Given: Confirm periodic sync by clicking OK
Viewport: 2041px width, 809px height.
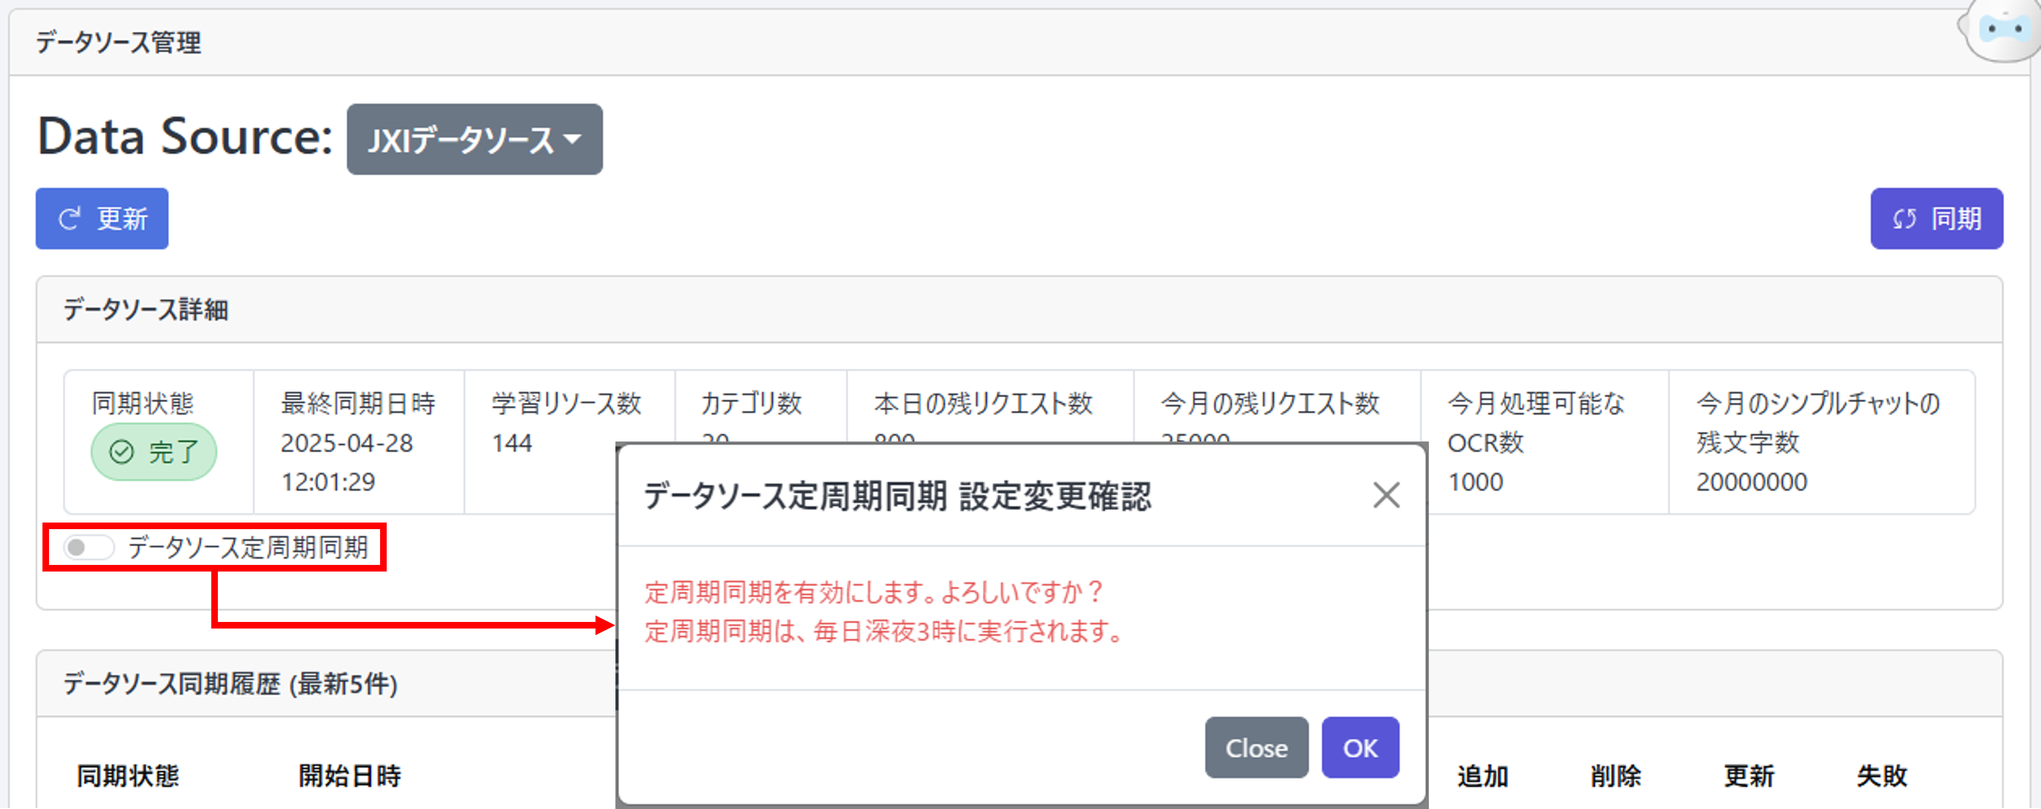Looking at the screenshot, I should click(1360, 746).
